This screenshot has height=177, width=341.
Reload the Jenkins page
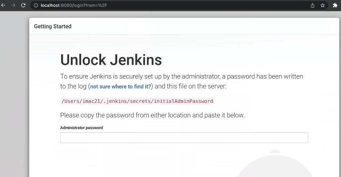23,5
